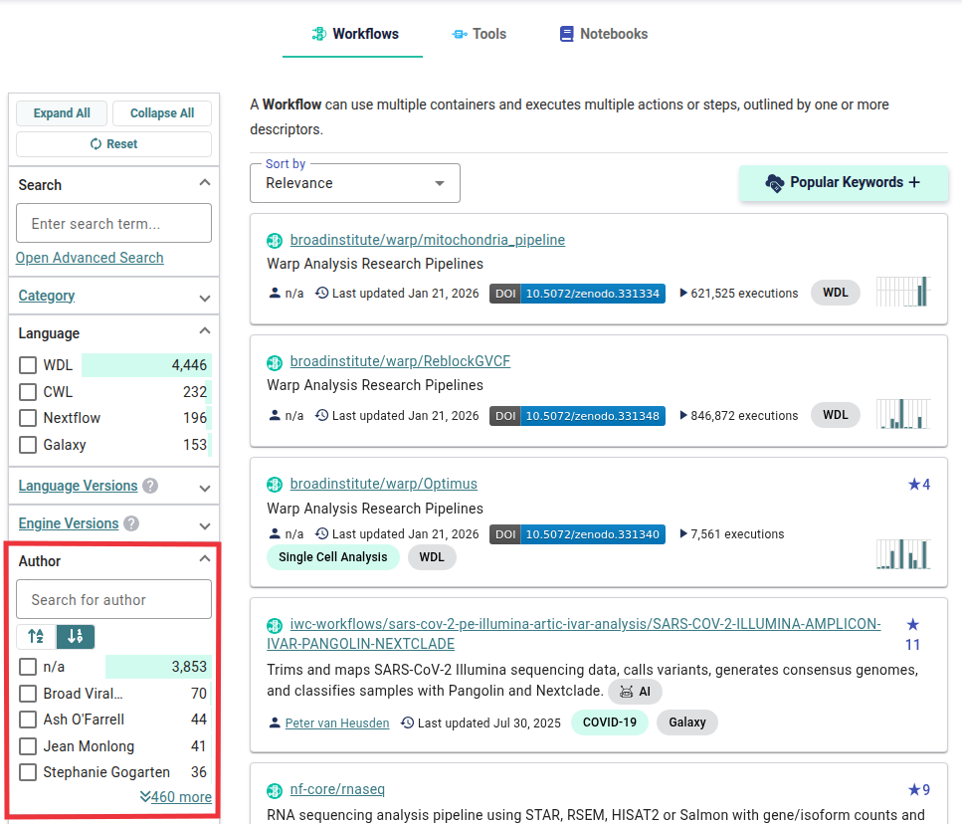Sort authors by count descending
This screenshot has height=824, width=962.
(77, 636)
